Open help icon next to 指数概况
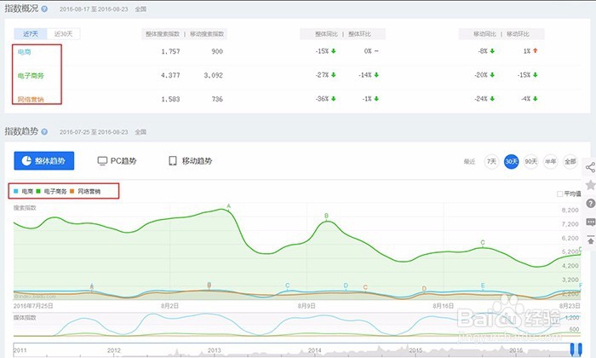The height and width of the screenshot is (358, 596). point(44,9)
